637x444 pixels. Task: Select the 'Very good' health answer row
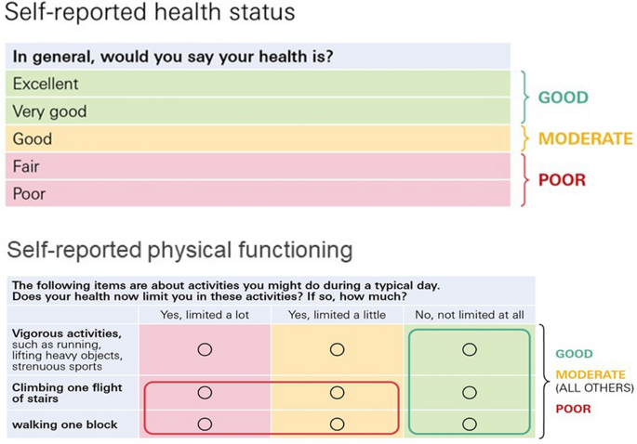(259, 111)
